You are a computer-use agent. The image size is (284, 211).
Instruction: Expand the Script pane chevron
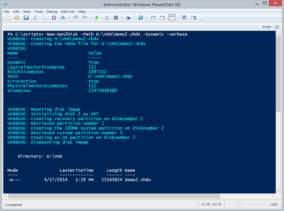[x=276, y=27]
